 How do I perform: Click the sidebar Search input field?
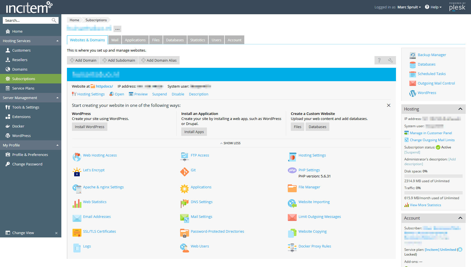pos(27,21)
